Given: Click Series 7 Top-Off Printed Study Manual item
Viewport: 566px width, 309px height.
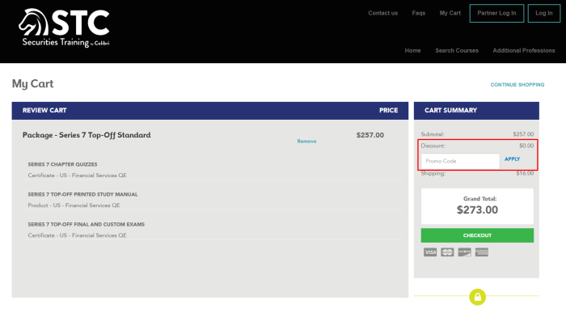Looking at the screenshot, I should pyautogui.click(x=82, y=194).
